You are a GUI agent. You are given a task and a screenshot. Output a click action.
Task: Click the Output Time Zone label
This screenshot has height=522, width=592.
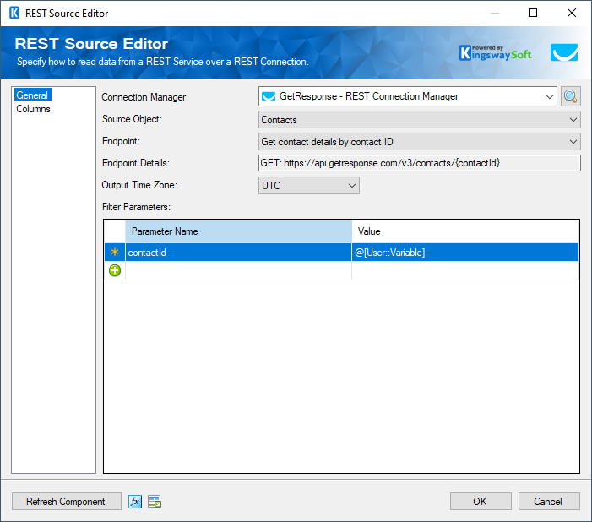[139, 185]
